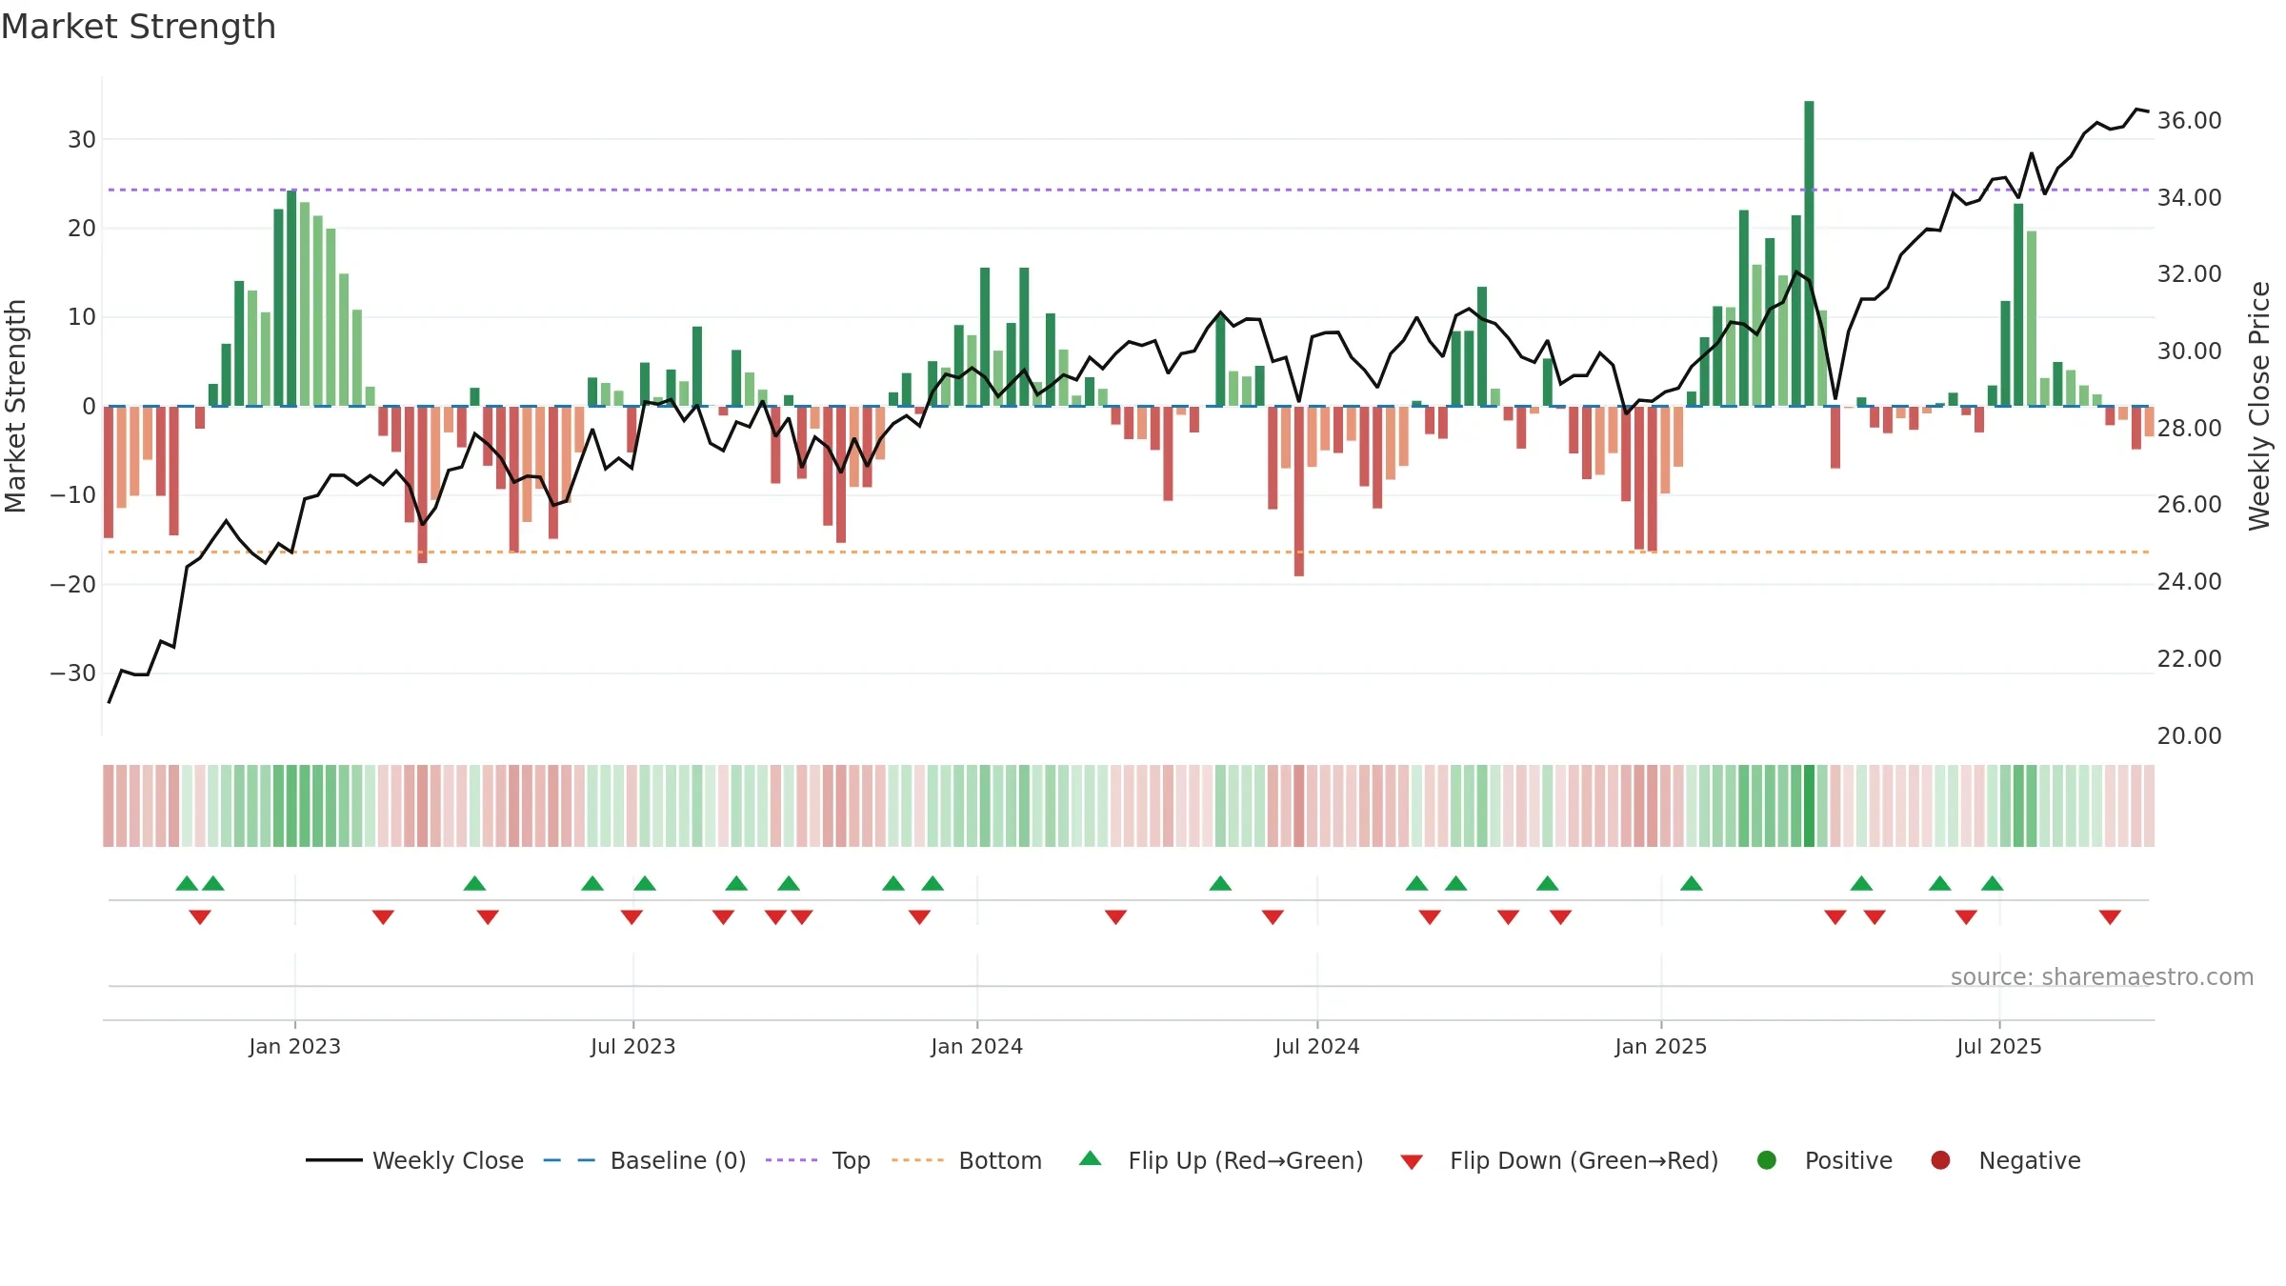This screenshot has height=1286, width=2286.
Task: Click the red Negative circle in legend
Action: click(x=1940, y=1160)
